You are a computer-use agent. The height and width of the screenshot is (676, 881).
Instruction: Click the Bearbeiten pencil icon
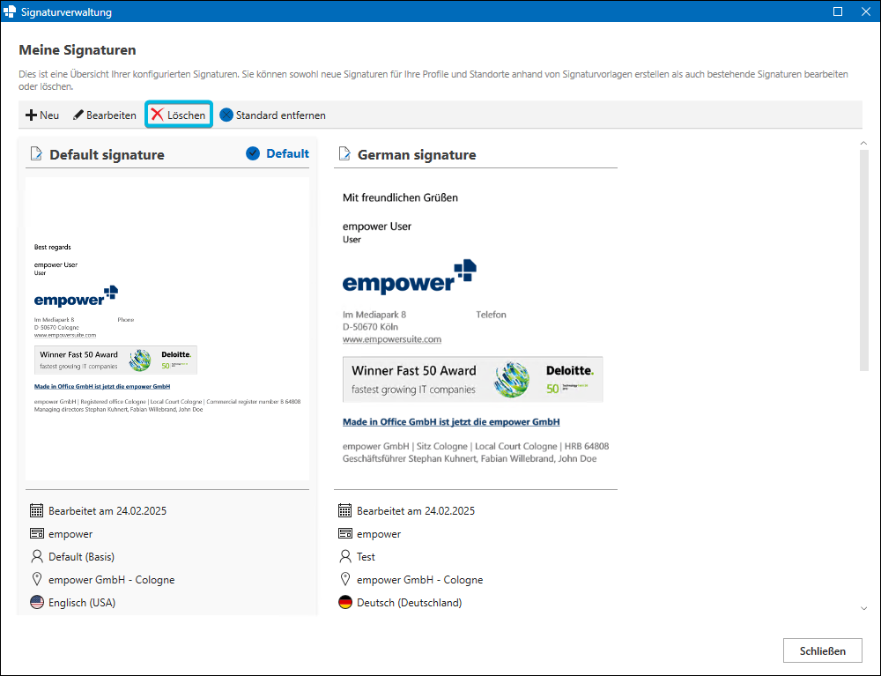point(78,115)
